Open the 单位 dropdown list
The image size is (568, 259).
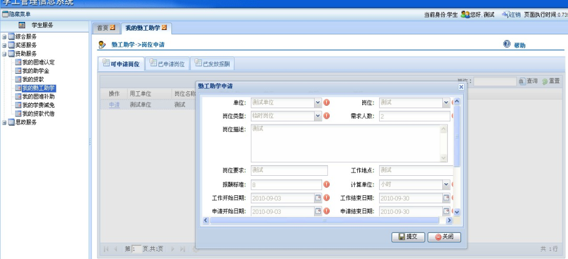(x=317, y=103)
